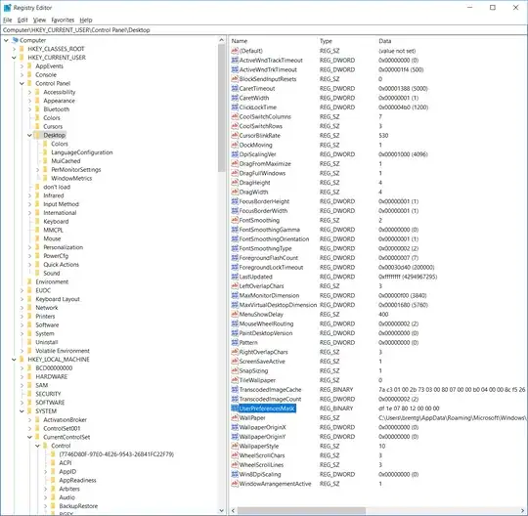The width and height of the screenshot is (528, 516).
Task: Click the PaintDesktopVersion DWORD icon
Action: coord(235,333)
